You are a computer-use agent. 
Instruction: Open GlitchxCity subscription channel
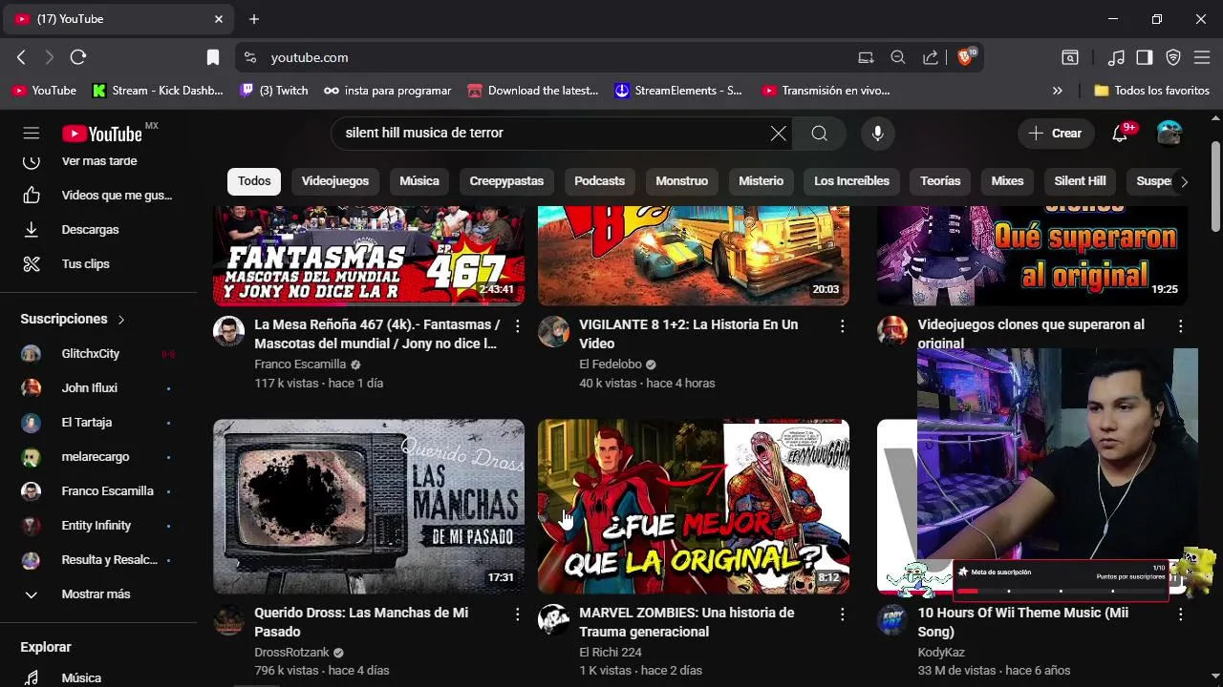(x=96, y=354)
